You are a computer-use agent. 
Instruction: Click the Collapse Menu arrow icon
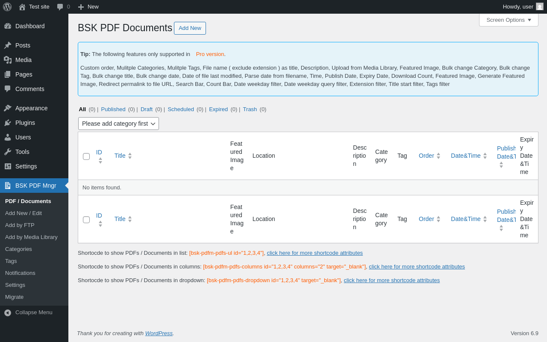pos(8,313)
